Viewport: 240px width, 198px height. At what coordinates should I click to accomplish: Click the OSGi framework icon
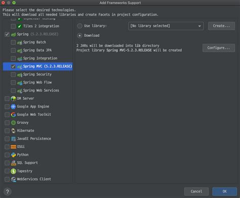13,147
